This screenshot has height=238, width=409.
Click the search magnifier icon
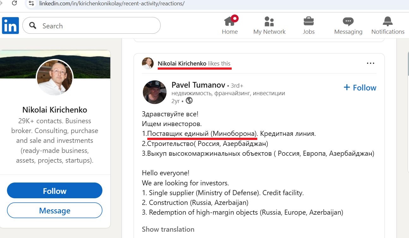[x=33, y=26]
